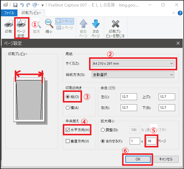Viewport: 184px width, 169px height.
Task: Go to Next Page (次のページ) arrow
Action: tap(95, 24)
